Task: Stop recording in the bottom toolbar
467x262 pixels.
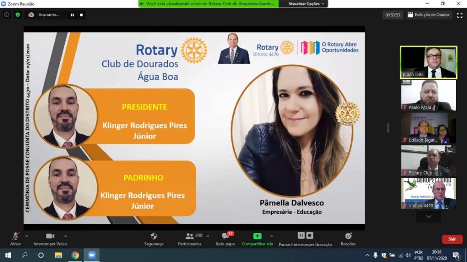Action: point(310,236)
